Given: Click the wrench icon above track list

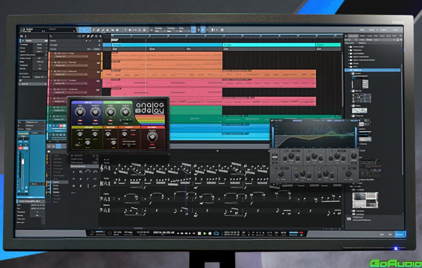Looking at the screenshot, I should [x=51, y=36].
